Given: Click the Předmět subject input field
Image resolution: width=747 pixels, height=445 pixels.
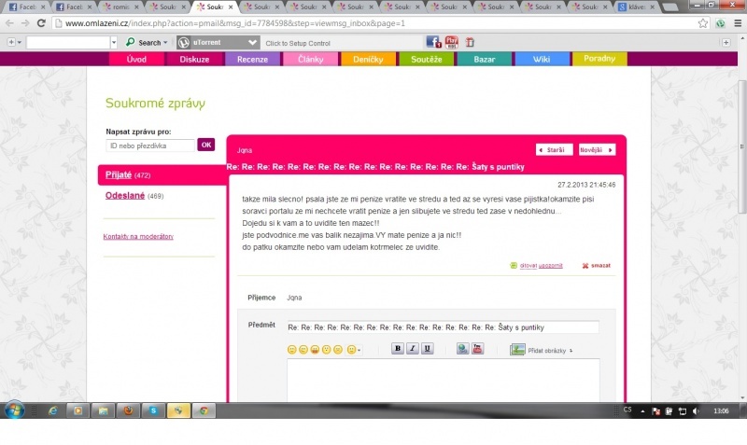Looking at the screenshot, I should click(x=443, y=327).
